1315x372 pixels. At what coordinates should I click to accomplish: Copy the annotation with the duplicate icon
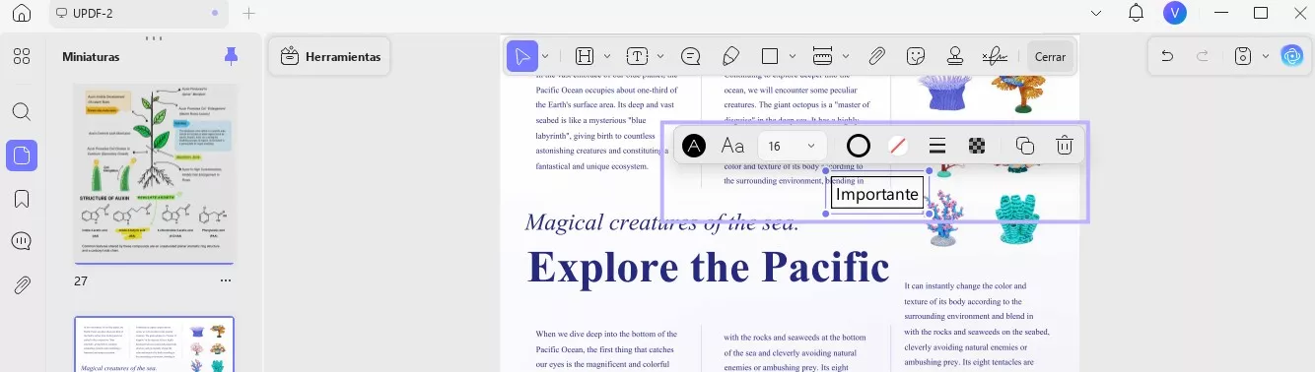(x=1025, y=146)
